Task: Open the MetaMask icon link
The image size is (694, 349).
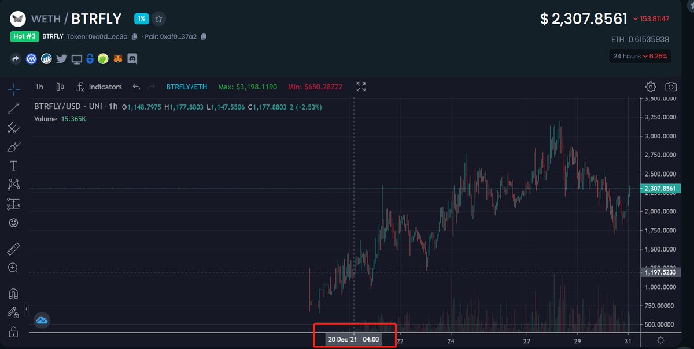Action: (x=118, y=58)
